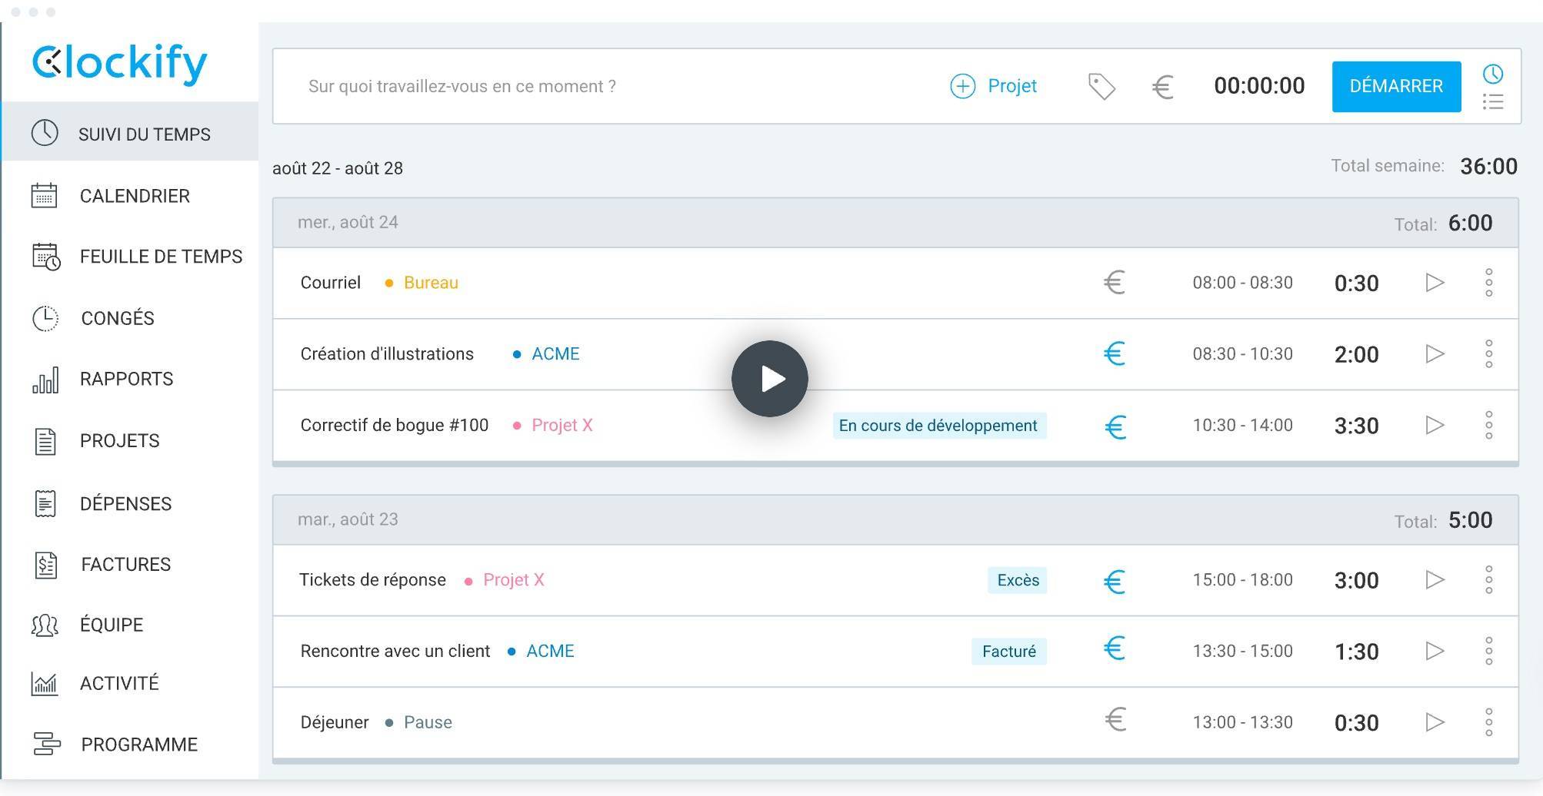Viewport: 1543px width, 796px height.
Task: Open the Calendrier view icon
Action: click(x=44, y=196)
